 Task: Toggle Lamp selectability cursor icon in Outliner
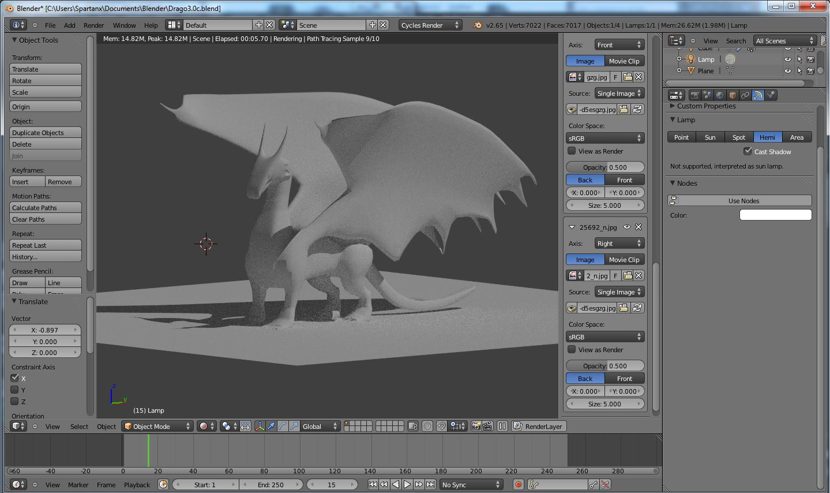[x=799, y=59]
